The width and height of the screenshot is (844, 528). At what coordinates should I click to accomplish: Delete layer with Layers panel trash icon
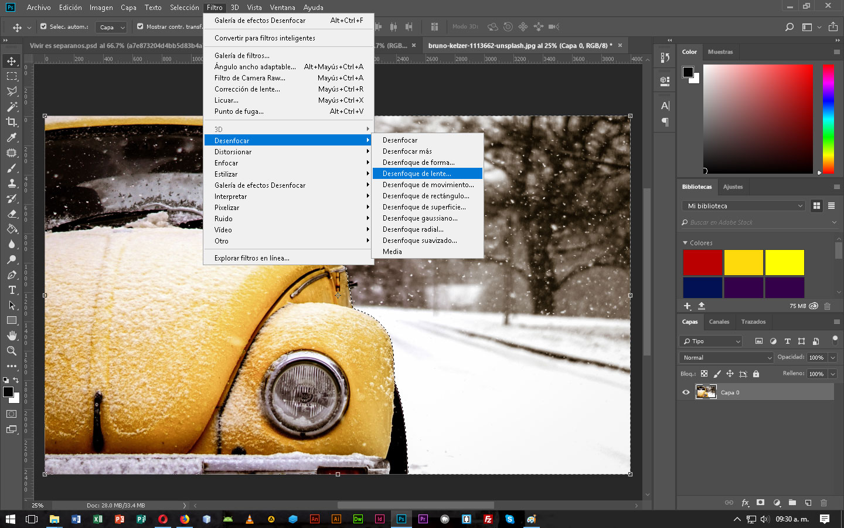[823, 503]
